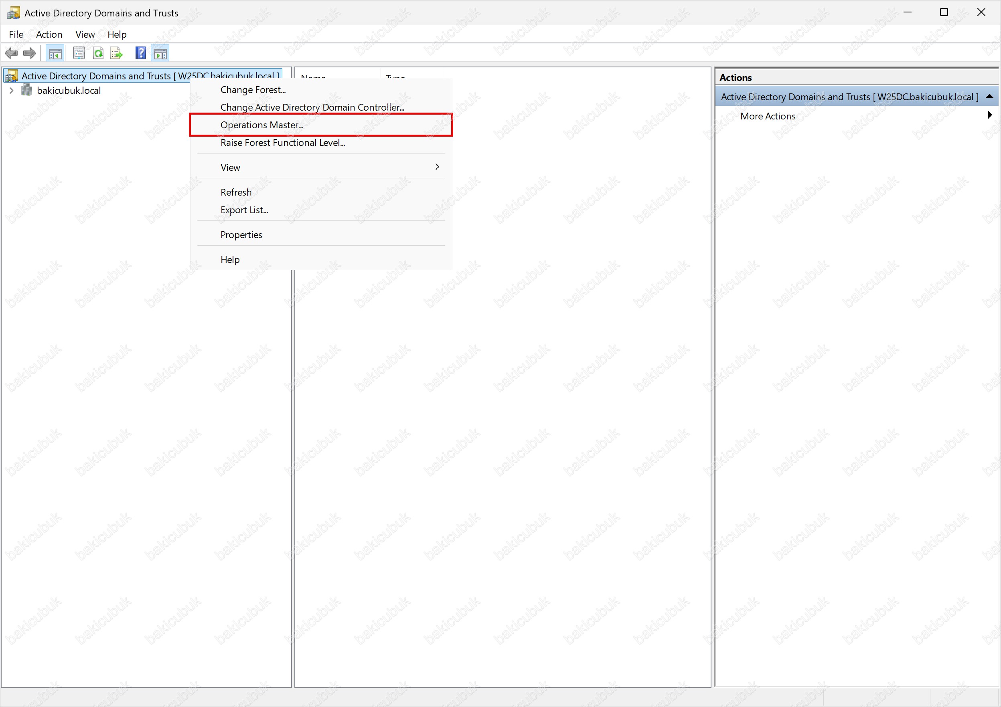Close the Domains and Trusts window
Viewport: 1001px width, 707px height.
click(x=981, y=12)
